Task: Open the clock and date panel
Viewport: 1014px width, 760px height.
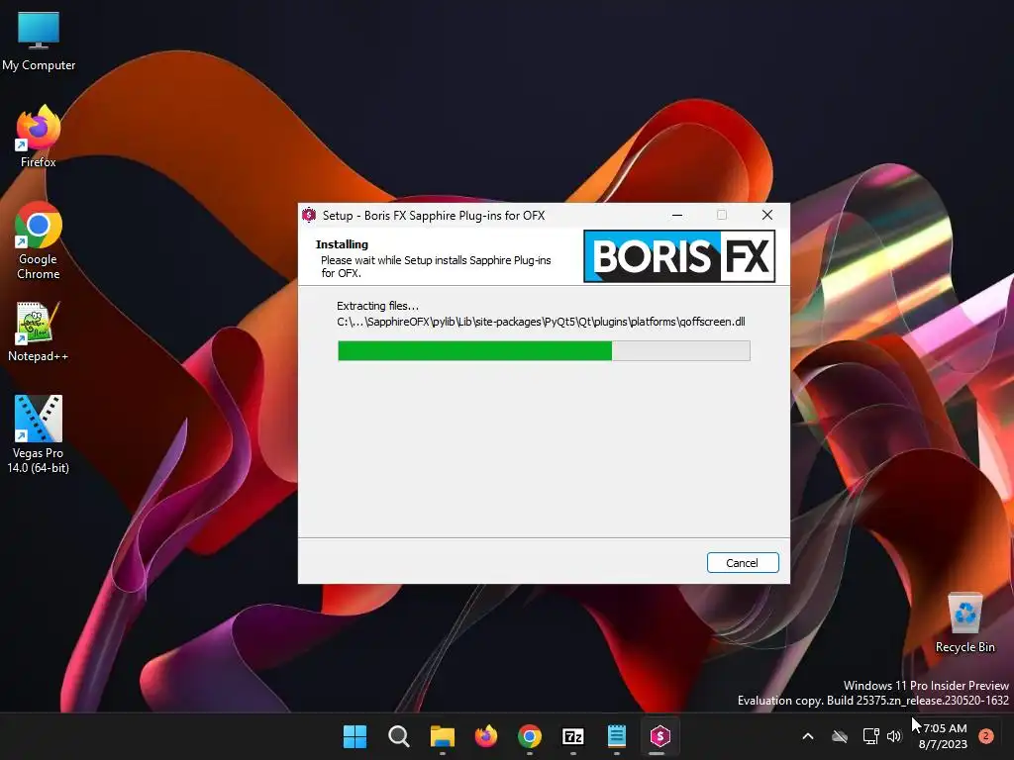Action: pyautogui.click(x=944, y=736)
